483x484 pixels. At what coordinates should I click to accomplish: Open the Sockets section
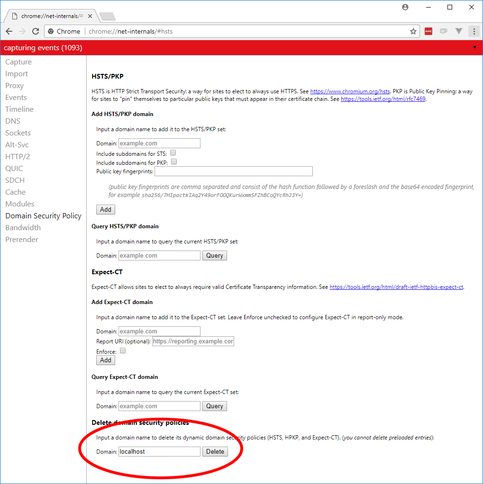(x=18, y=133)
